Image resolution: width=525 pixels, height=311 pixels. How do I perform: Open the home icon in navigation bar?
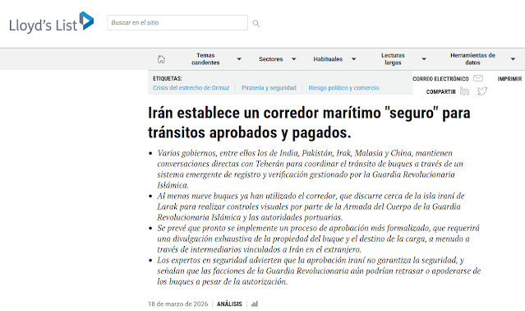pos(161,59)
